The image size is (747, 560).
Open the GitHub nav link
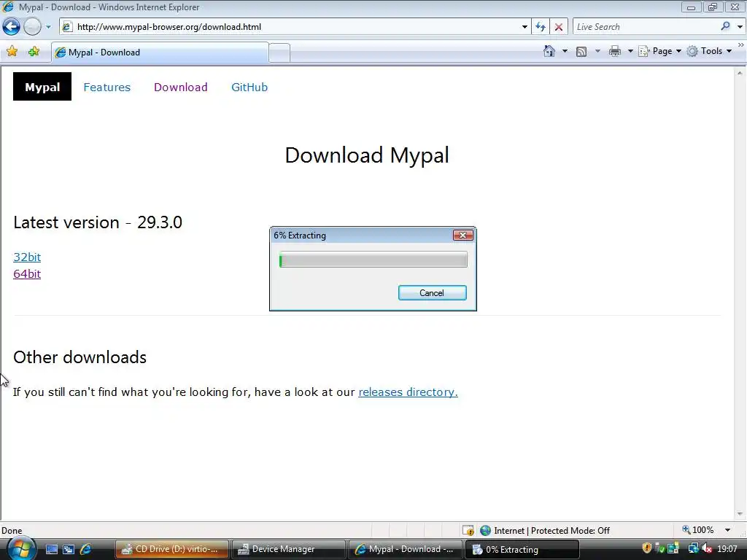(249, 87)
